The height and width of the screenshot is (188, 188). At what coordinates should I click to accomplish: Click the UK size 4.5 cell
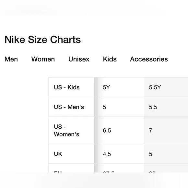pos(121,154)
